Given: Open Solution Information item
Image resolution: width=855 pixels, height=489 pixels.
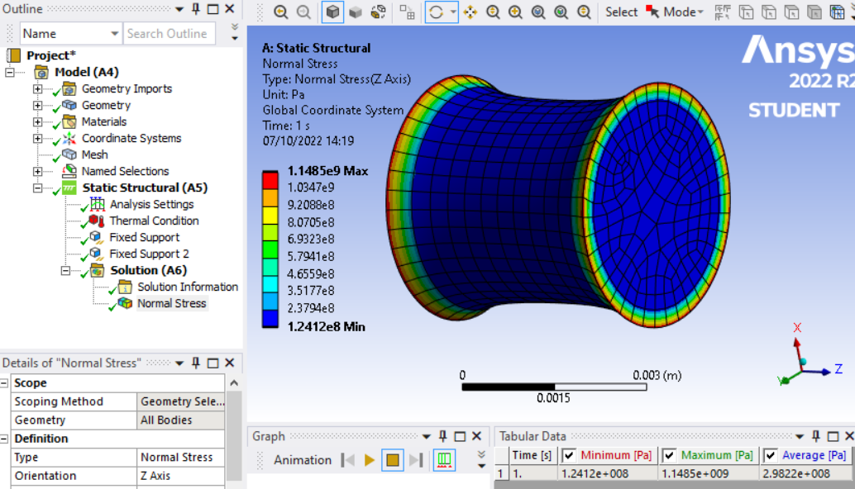Looking at the screenshot, I should 187,287.
